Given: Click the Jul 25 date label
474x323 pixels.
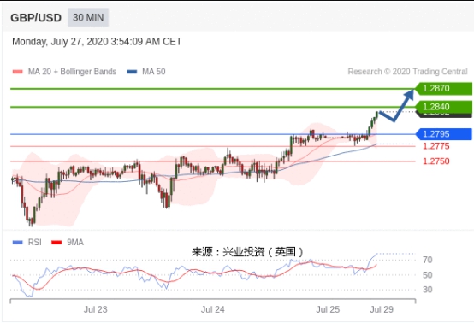Looking at the screenshot, I should (x=328, y=309).
